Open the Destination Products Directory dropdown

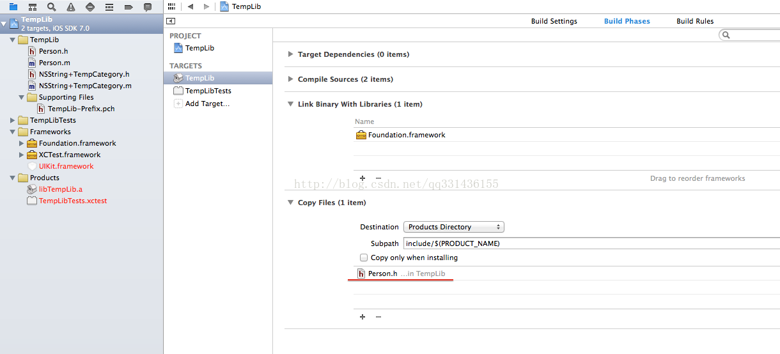454,227
